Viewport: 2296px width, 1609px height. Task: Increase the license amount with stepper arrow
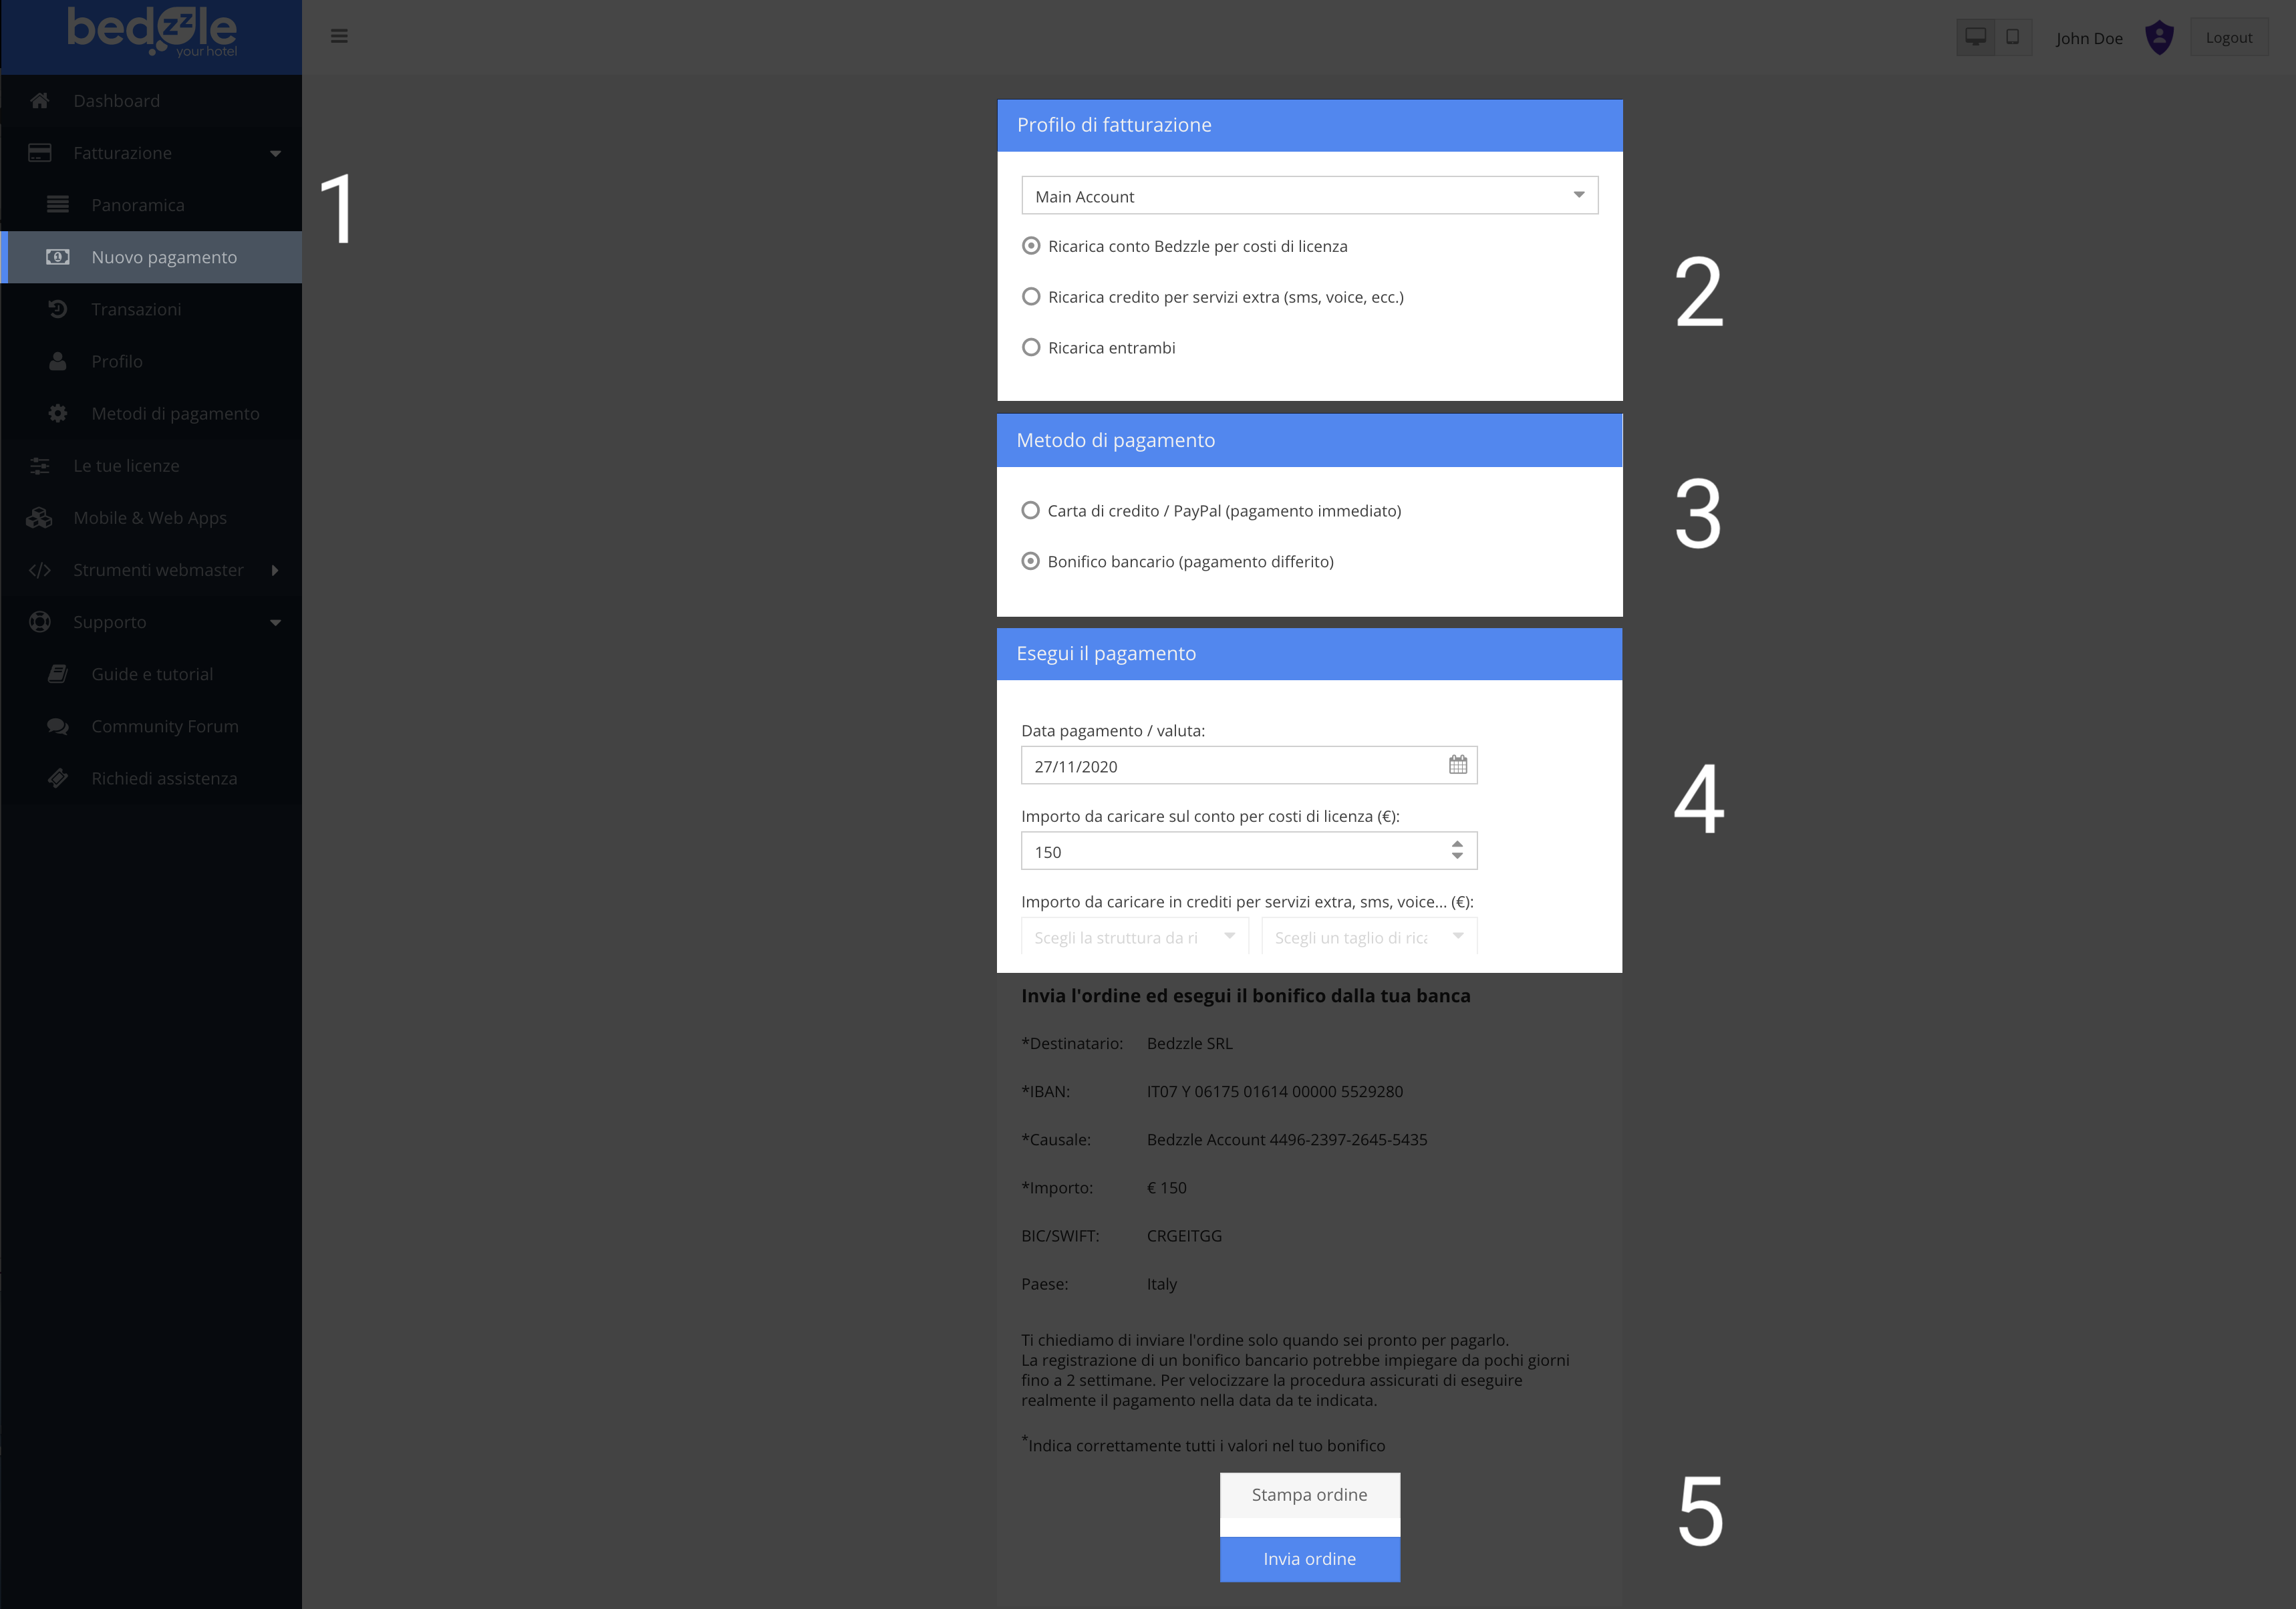pyautogui.click(x=1457, y=844)
